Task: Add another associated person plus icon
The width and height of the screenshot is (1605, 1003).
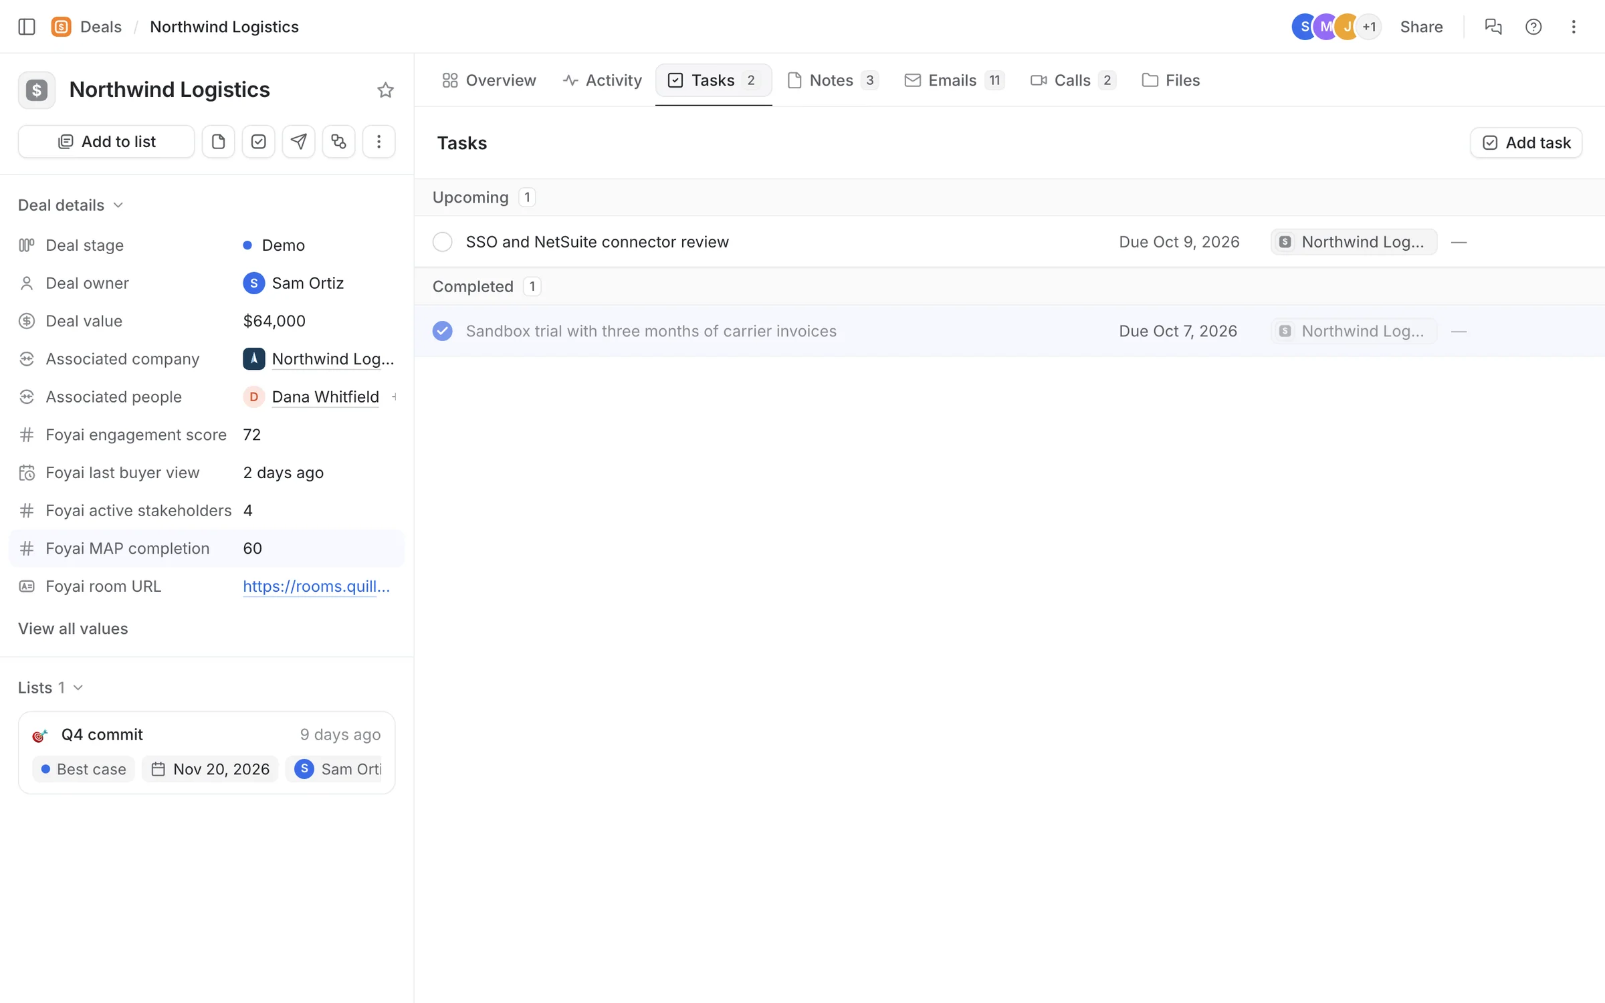Action: 394,397
